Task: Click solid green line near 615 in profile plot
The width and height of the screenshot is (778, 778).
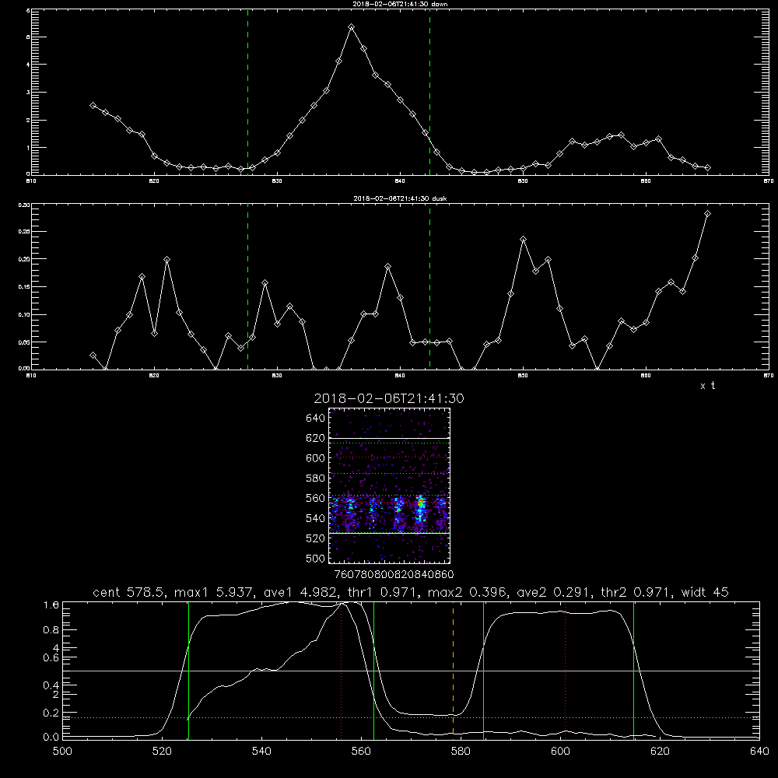Action: click(633, 671)
